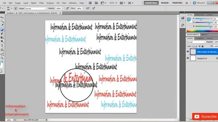
Task: Switch to the Painting workspace
Action: pyautogui.click(x=177, y=3)
